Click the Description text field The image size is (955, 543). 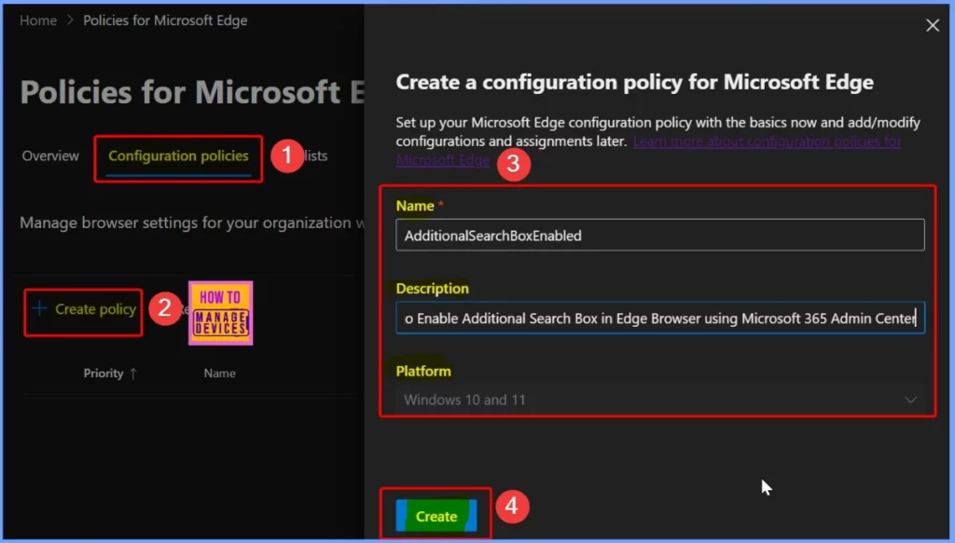(659, 318)
